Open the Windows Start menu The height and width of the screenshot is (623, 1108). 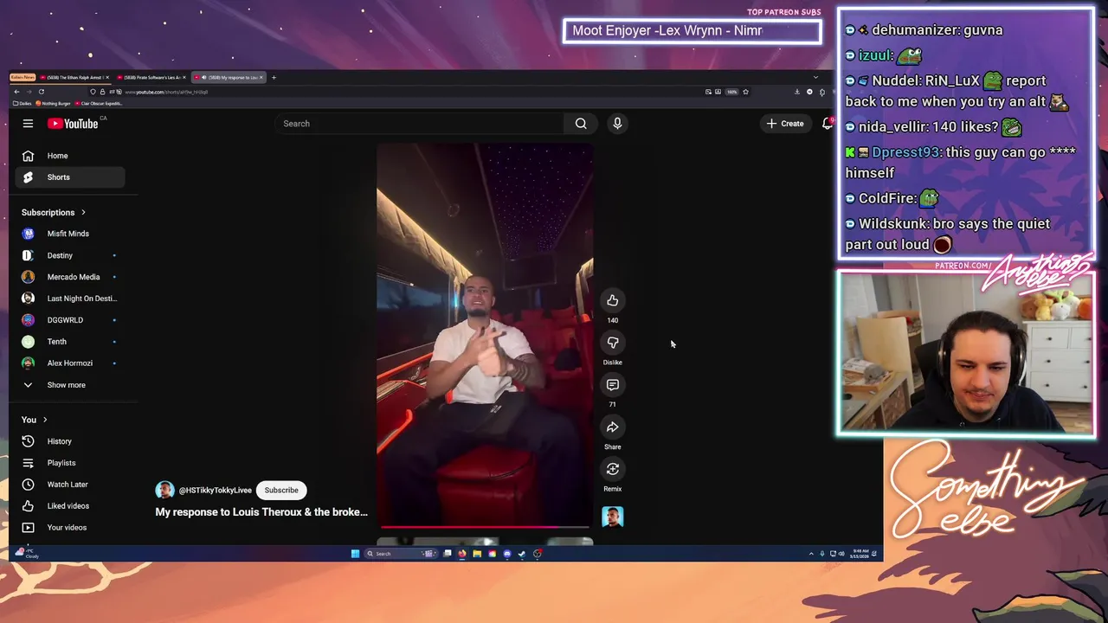(355, 554)
